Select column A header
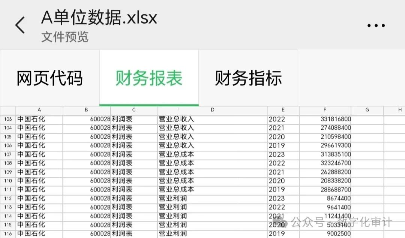The width and height of the screenshot is (405, 238). point(39,110)
